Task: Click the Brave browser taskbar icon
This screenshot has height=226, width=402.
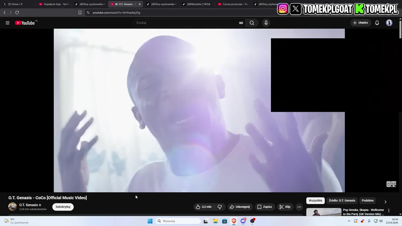Action: 234,221
